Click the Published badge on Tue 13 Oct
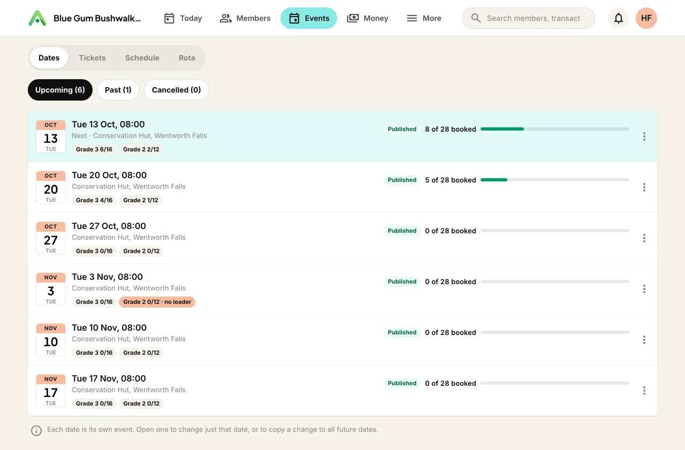Screen dimensions: 685x450 point(402,129)
